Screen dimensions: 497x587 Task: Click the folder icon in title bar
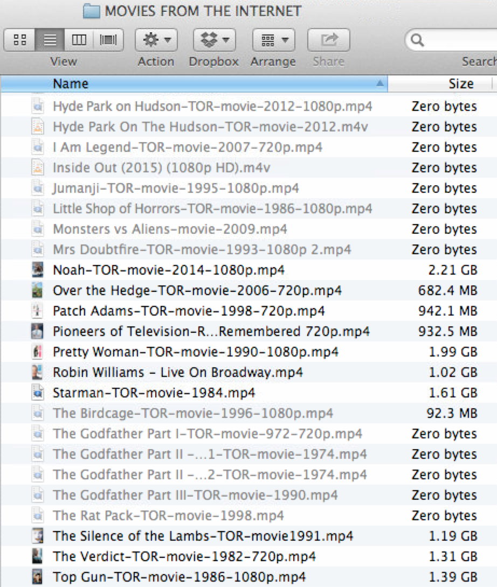pyautogui.click(x=91, y=11)
